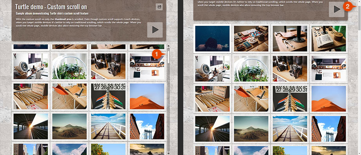This screenshot has height=155, width=361.
Task: Click the custom scrollbar thumb near marker 1
Action: (168, 56)
